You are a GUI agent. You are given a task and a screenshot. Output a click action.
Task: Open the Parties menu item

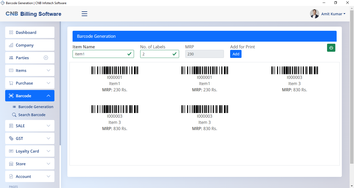[x=30, y=58]
